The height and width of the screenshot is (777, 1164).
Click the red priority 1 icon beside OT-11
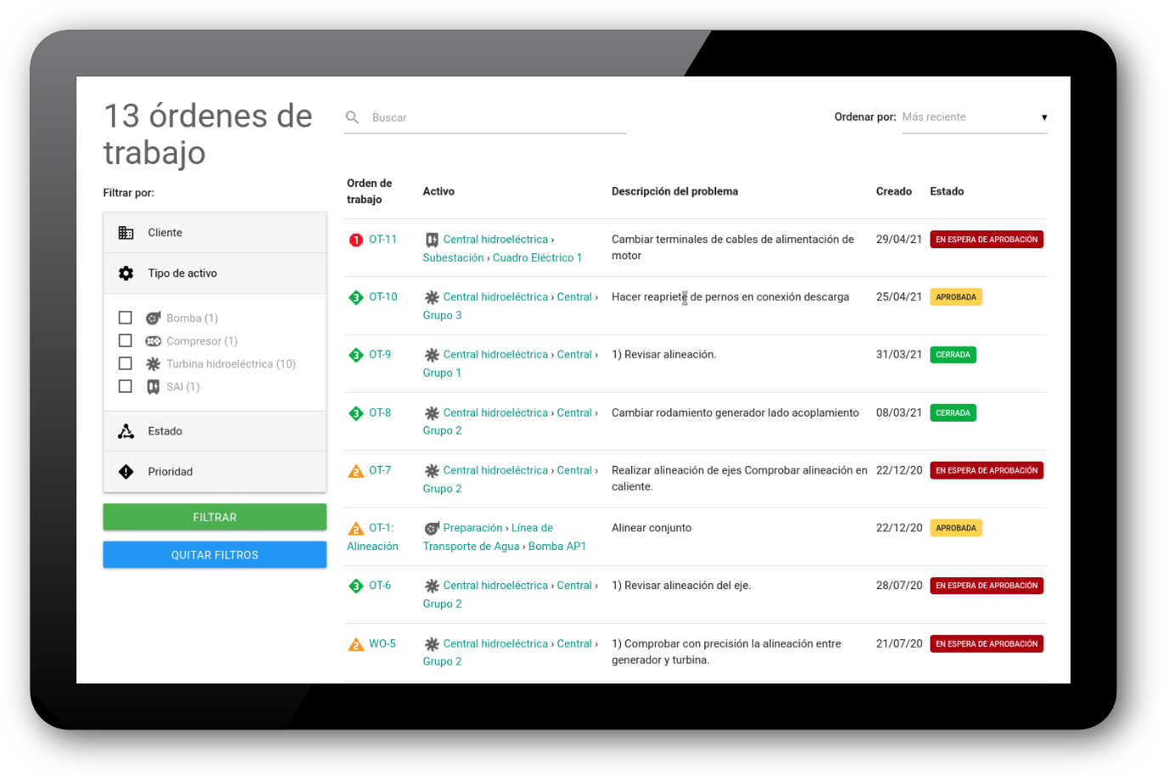[x=356, y=239]
